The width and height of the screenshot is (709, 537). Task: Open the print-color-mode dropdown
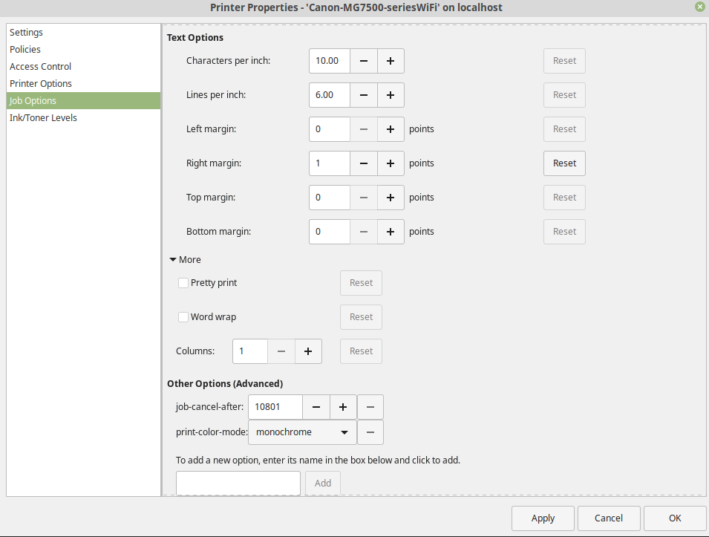coord(302,432)
